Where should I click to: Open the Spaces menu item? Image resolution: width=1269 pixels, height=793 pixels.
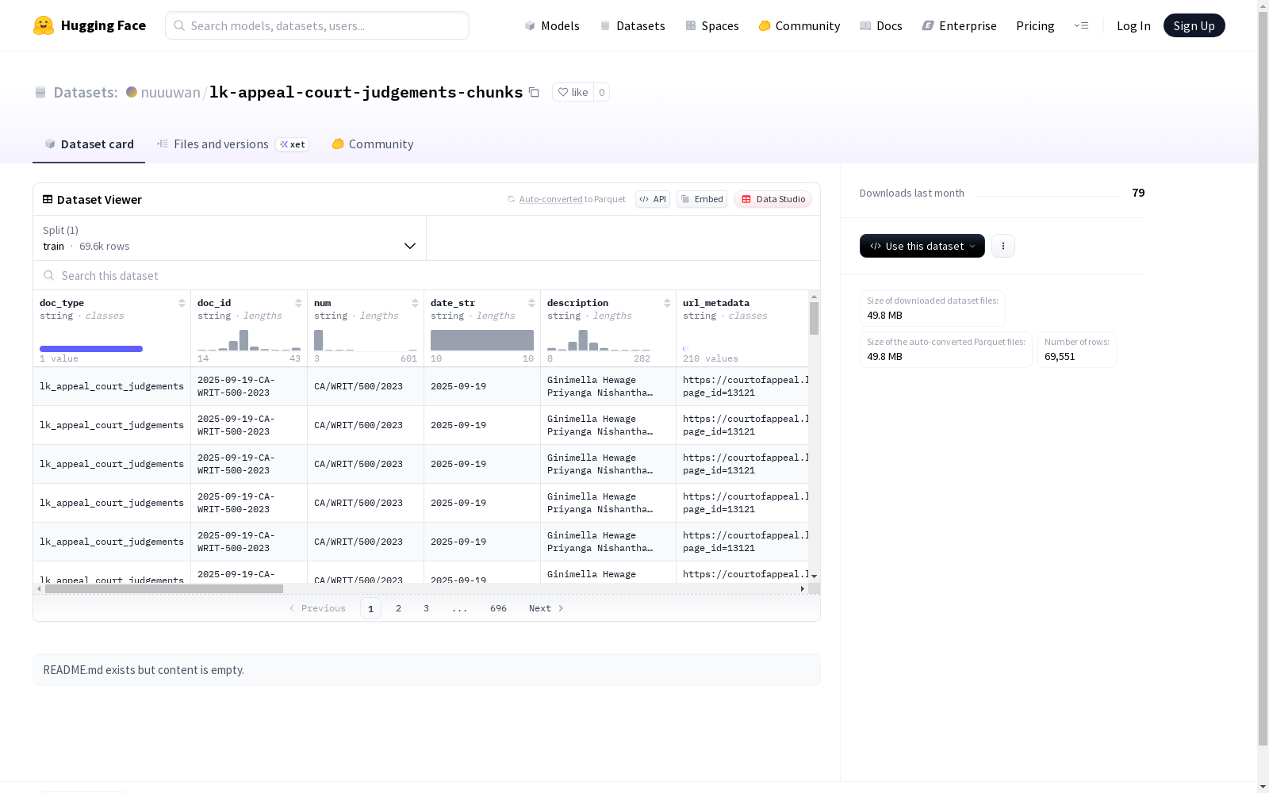pyautogui.click(x=712, y=25)
